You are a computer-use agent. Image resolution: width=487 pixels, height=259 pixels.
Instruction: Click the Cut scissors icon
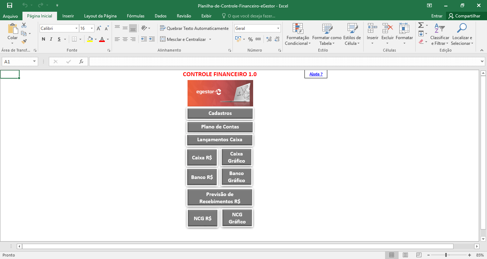24,25
